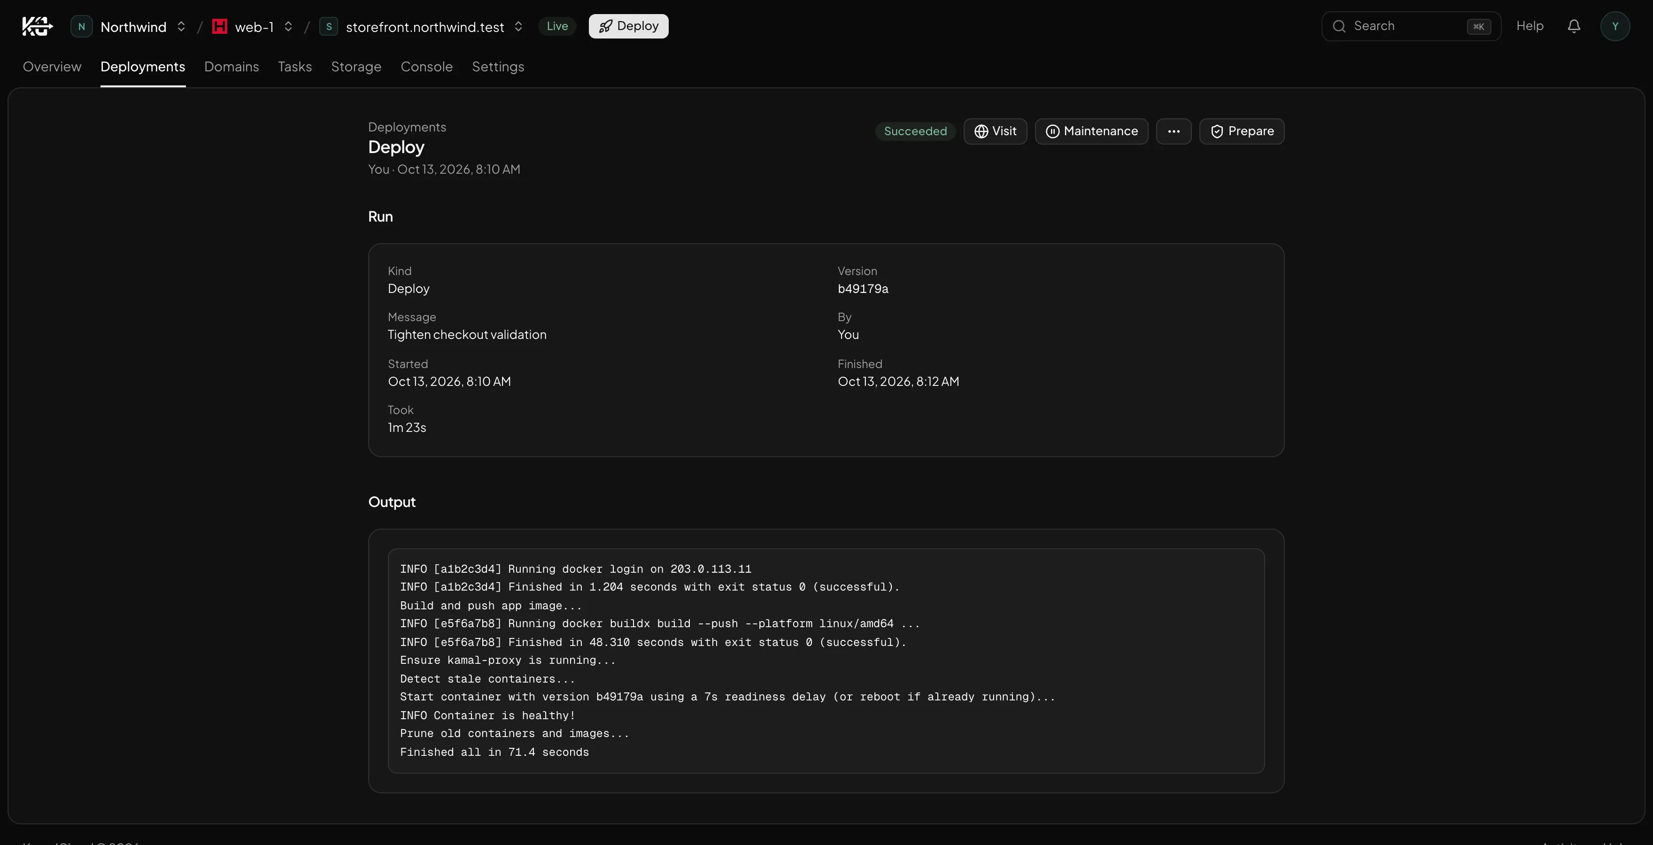Click the Kamal logo in the header
The image size is (1653, 845).
(x=37, y=26)
